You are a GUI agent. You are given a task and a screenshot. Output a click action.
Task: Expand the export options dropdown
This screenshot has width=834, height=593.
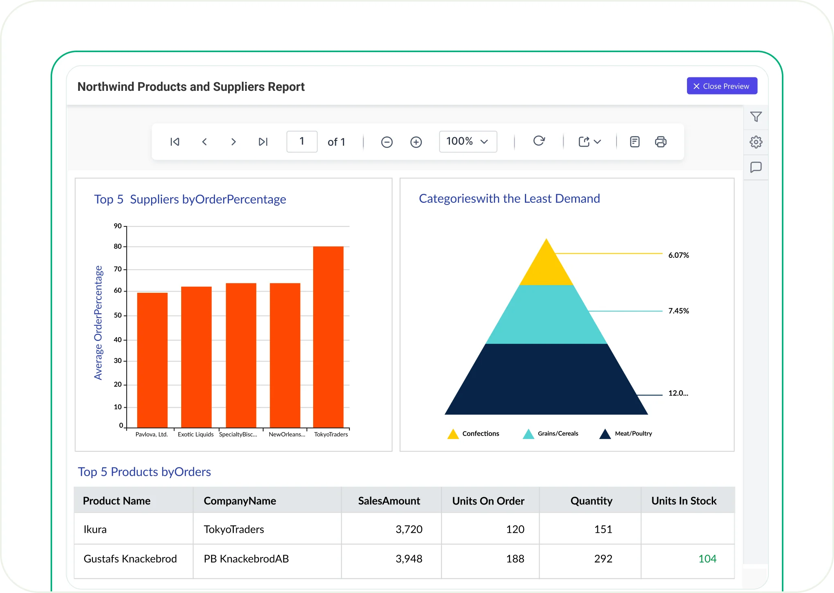(590, 142)
